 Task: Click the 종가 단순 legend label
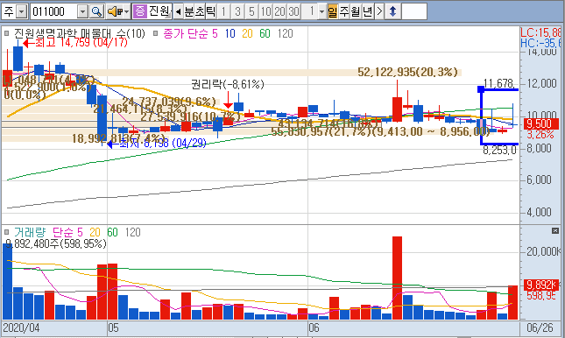[186, 33]
